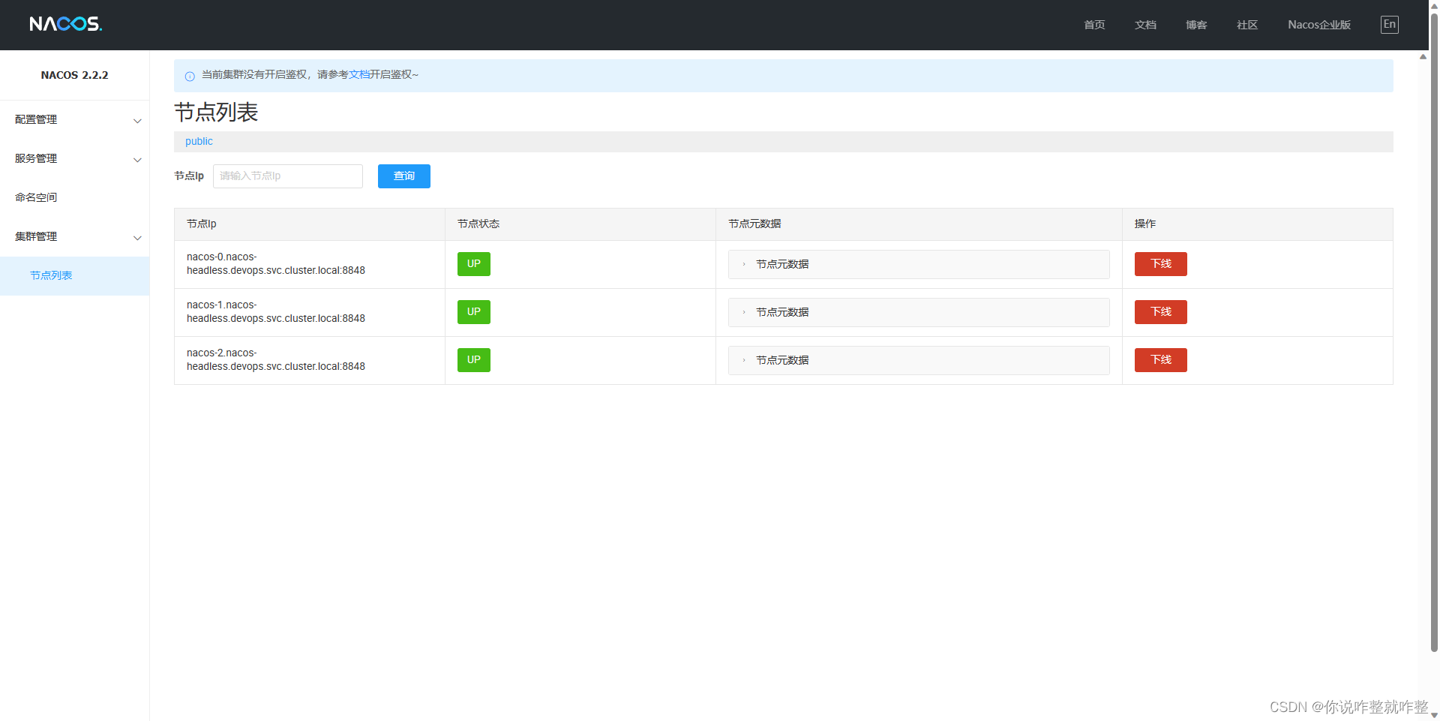Click the NACOS 2.2.2 version label
Viewport: 1440px width, 721px height.
pyautogui.click(x=74, y=75)
